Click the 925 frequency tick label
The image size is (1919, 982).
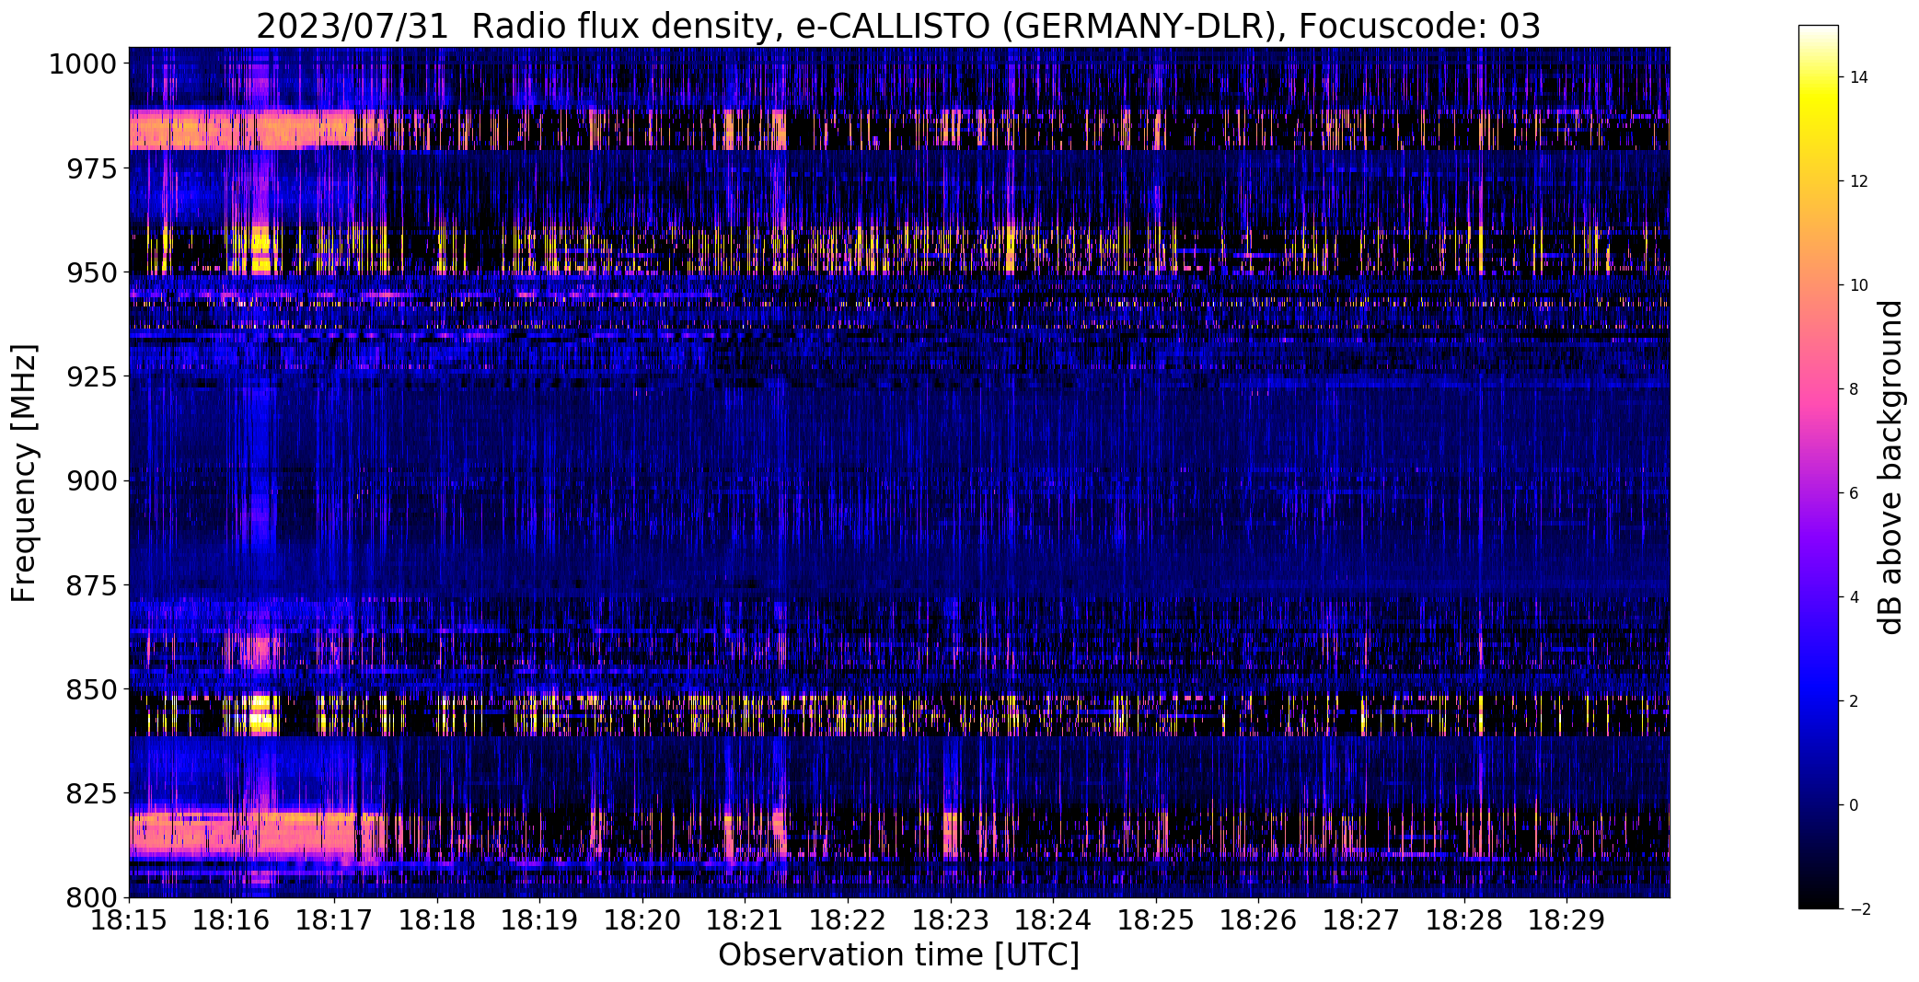92,376
